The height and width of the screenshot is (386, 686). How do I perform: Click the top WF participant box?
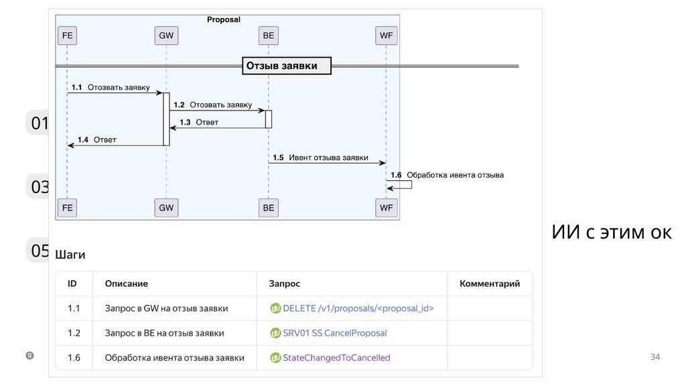tap(386, 36)
